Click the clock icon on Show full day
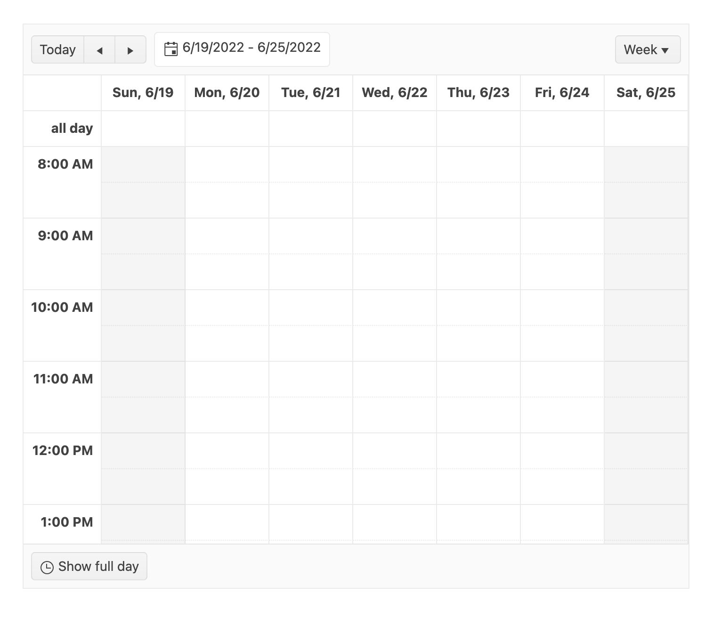 (47, 567)
